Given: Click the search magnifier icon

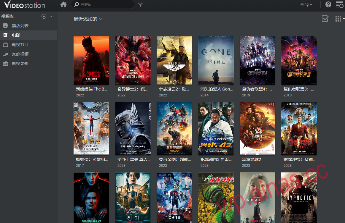Looking at the screenshot, I should pos(76,4).
